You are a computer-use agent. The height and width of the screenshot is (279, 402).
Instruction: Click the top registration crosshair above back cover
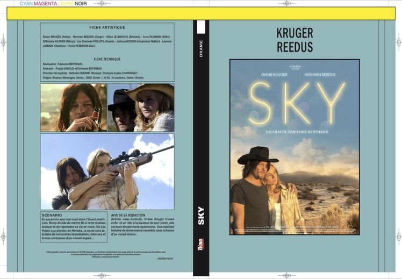click(x=102, y=3)
